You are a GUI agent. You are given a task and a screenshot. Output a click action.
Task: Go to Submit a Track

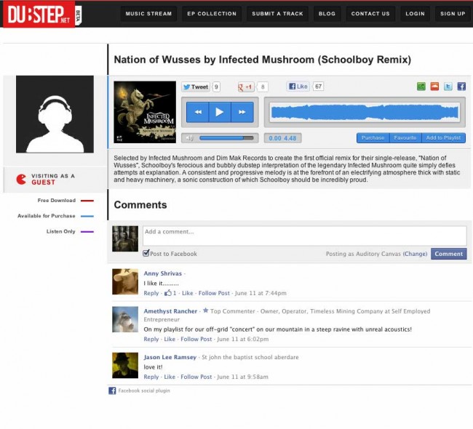pos(277,14)
